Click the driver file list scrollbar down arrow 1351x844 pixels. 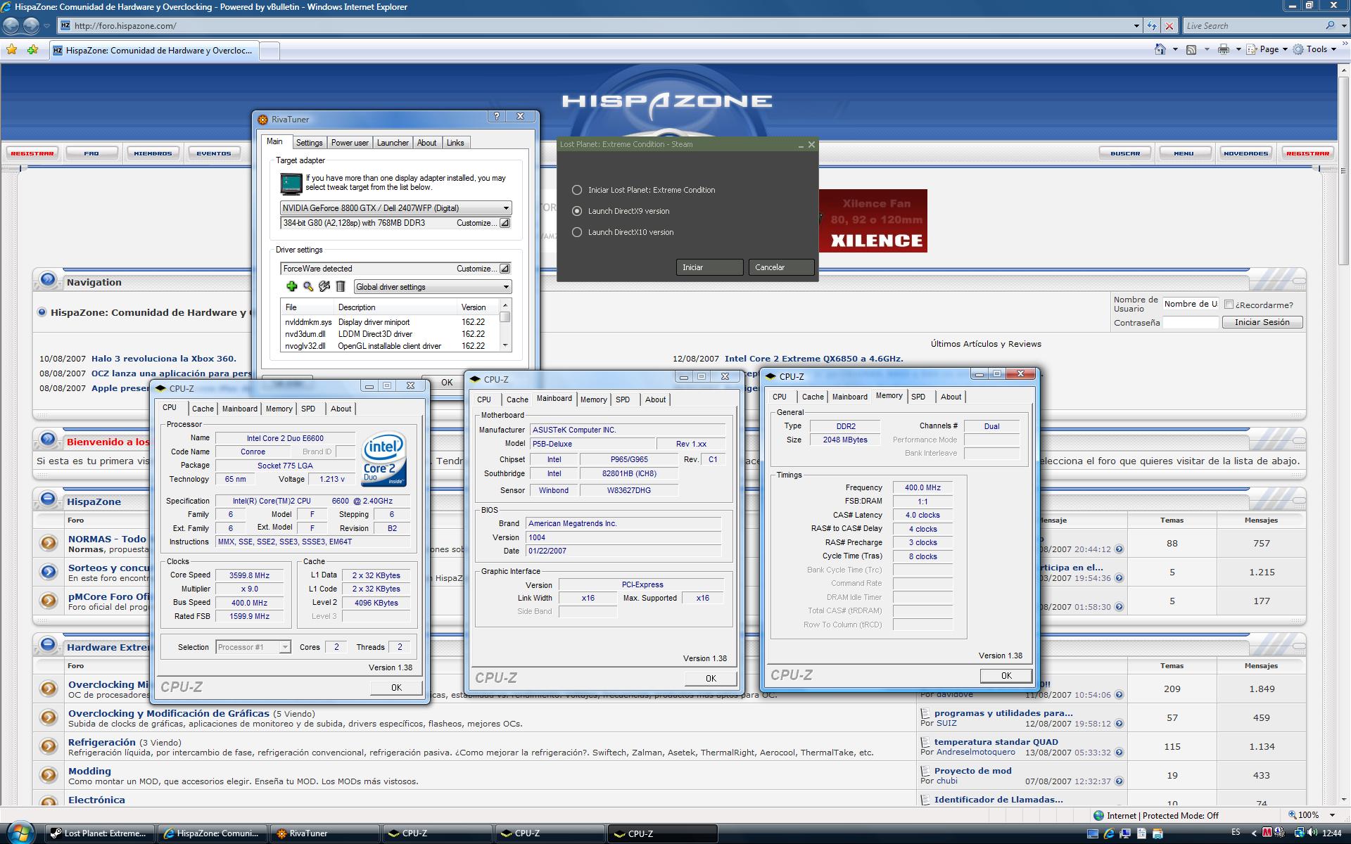pyautogui.click(x=505, y=345)
